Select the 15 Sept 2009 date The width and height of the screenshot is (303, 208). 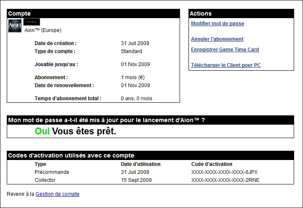(x=136, y=180)
